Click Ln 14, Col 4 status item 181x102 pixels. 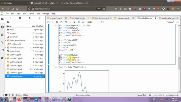159,95
